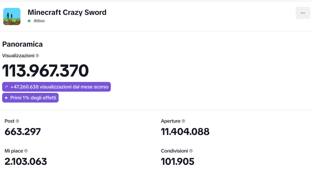Click the 2.103.063 Mi piace count
The width and height of the screenshot is (313, 171).
click(x=26, y=162)
